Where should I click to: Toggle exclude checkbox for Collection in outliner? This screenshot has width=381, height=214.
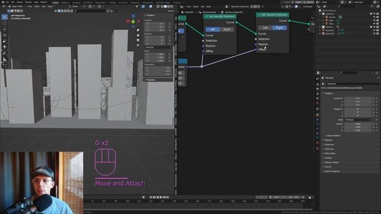[371, 14]
